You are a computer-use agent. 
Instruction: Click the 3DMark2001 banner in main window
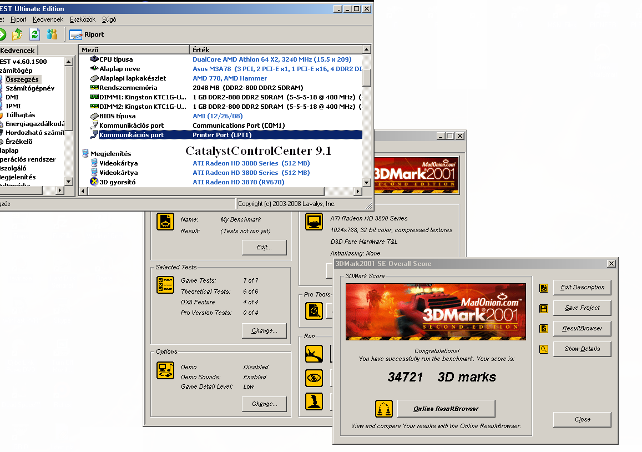pyautogui.click(x=416, y=174)
